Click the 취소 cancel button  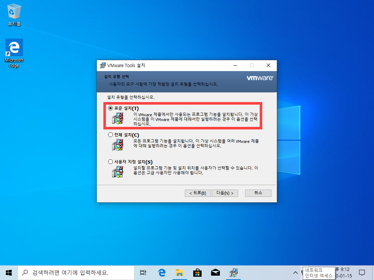(258, 193)
